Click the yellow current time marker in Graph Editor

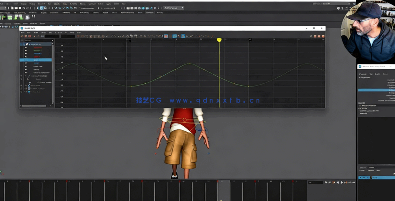tap(219, 40)
